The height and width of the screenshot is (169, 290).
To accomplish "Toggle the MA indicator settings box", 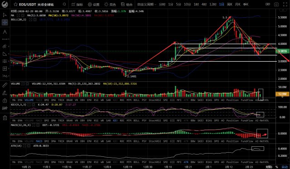I will point(19,15).
